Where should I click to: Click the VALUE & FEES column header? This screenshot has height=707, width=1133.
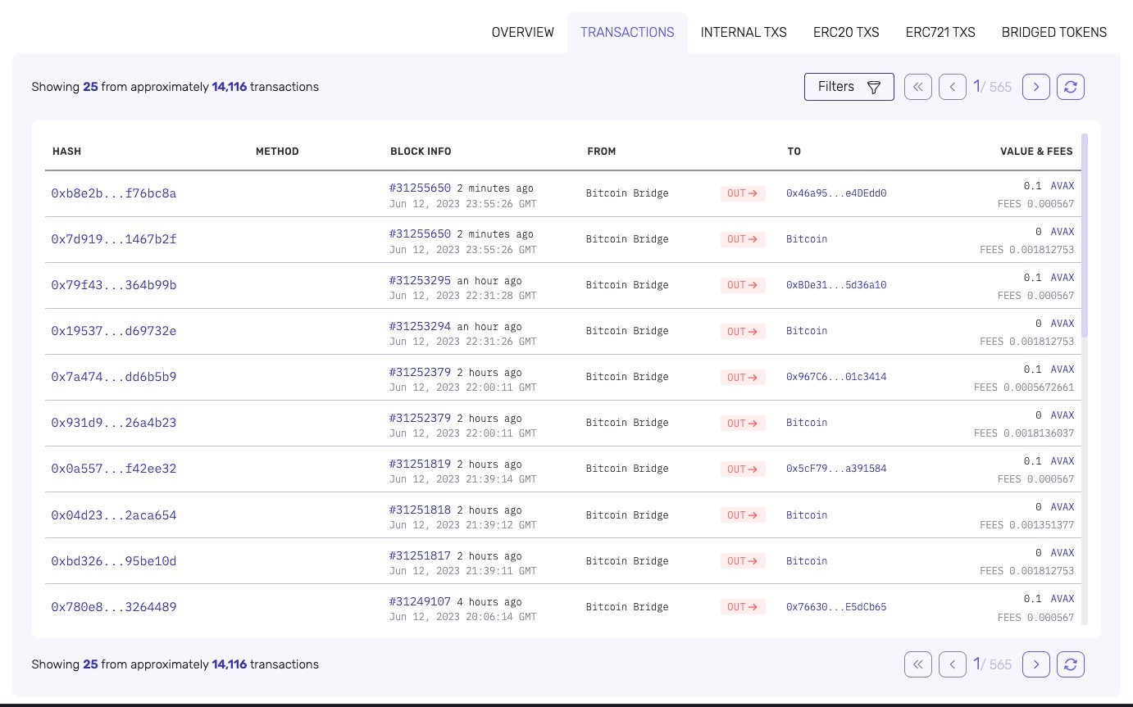1036,152
